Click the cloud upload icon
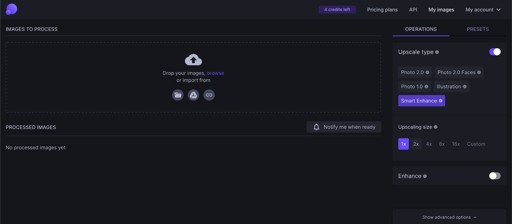The height and width of the screenshot is (224, 512). click(193, 60)
